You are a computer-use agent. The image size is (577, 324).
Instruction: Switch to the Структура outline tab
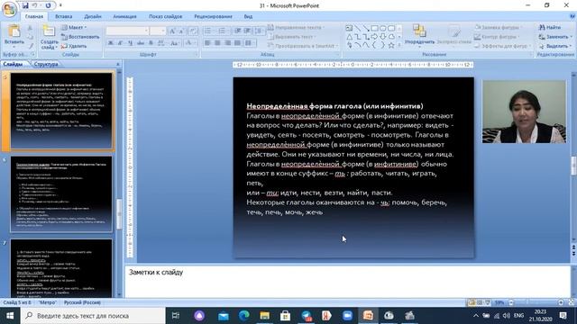point(46,64)
